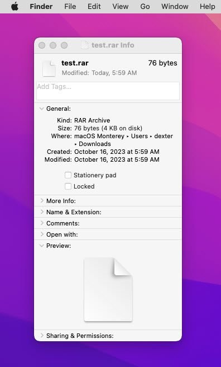Screen dimensions: 221x367
Task: Click the document proxy icon in title bar
Action: point(85,45)
